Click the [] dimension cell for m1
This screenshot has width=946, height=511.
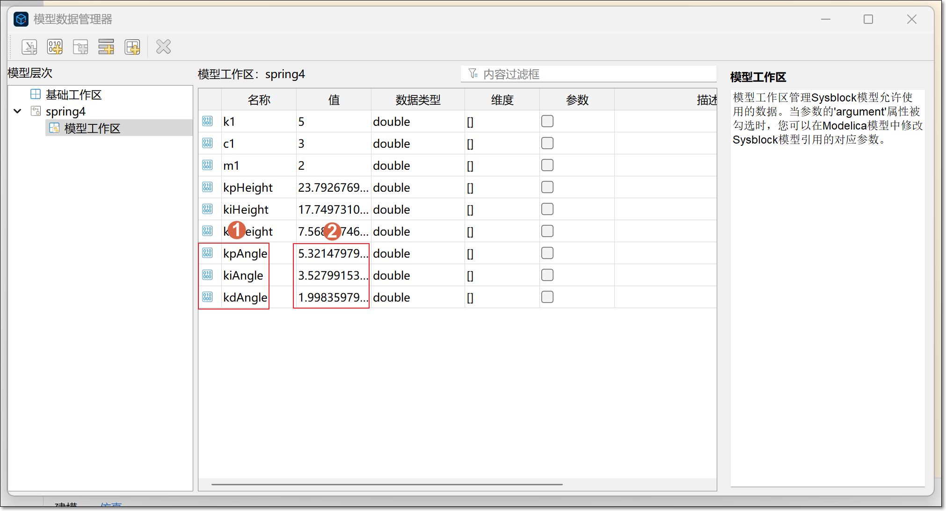[502, 166]
